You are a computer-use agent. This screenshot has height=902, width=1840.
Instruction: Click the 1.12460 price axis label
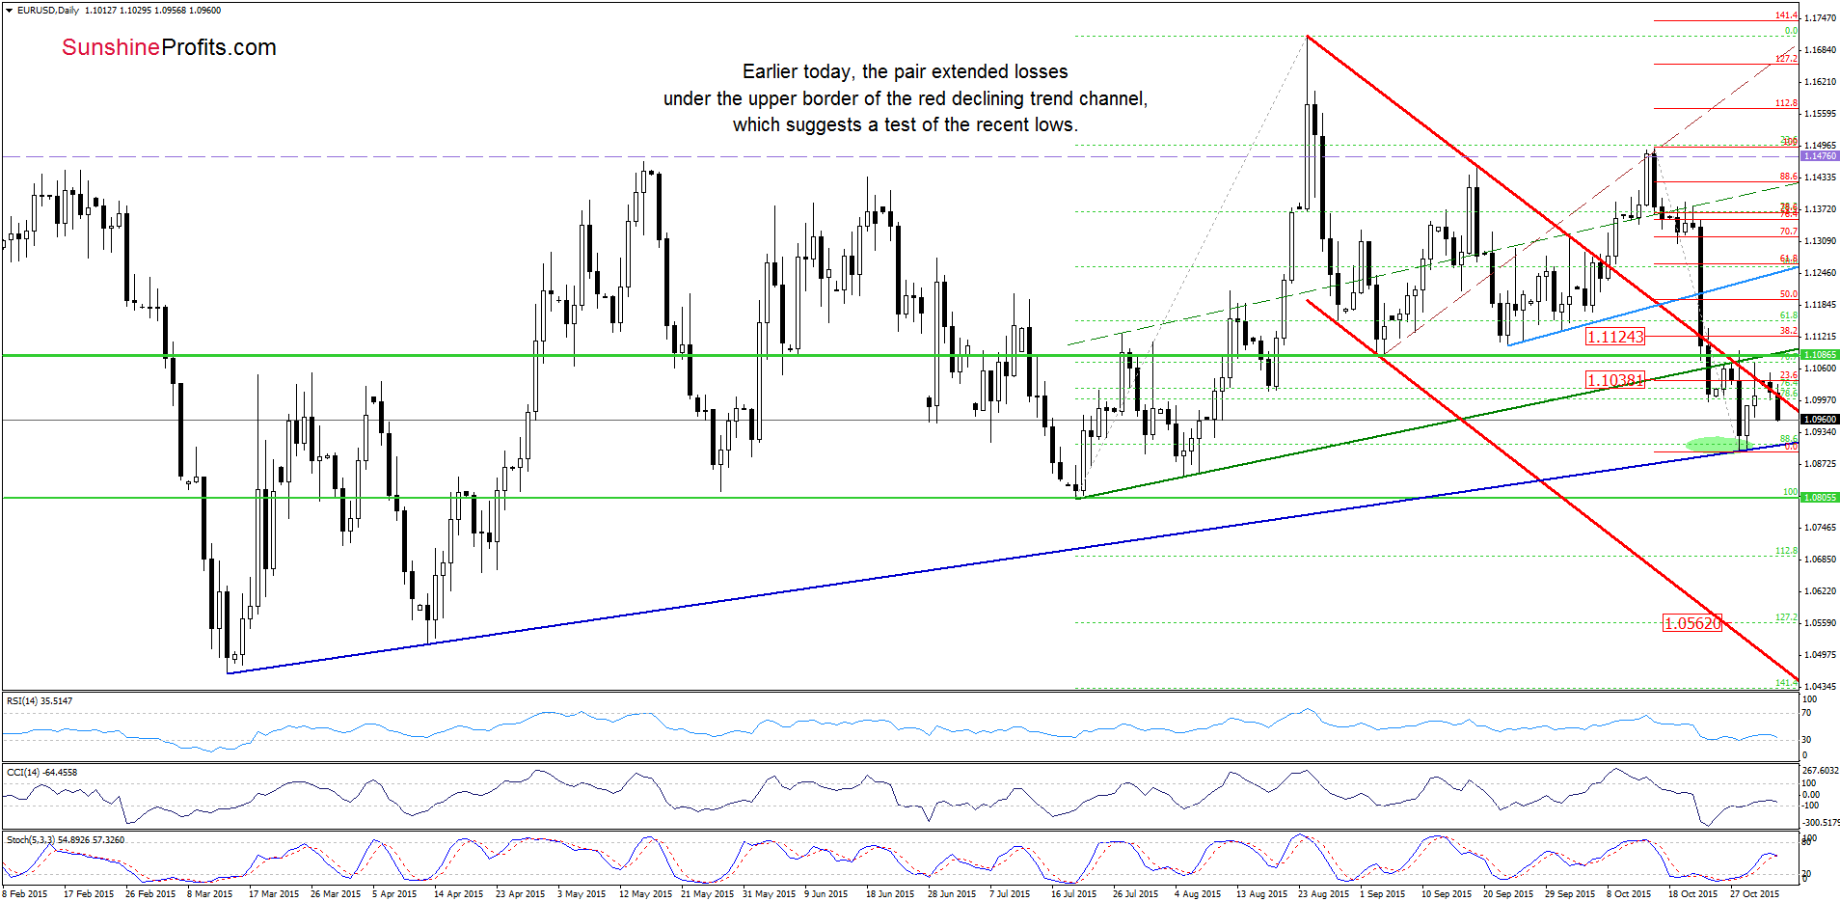tap(1820, 273)
